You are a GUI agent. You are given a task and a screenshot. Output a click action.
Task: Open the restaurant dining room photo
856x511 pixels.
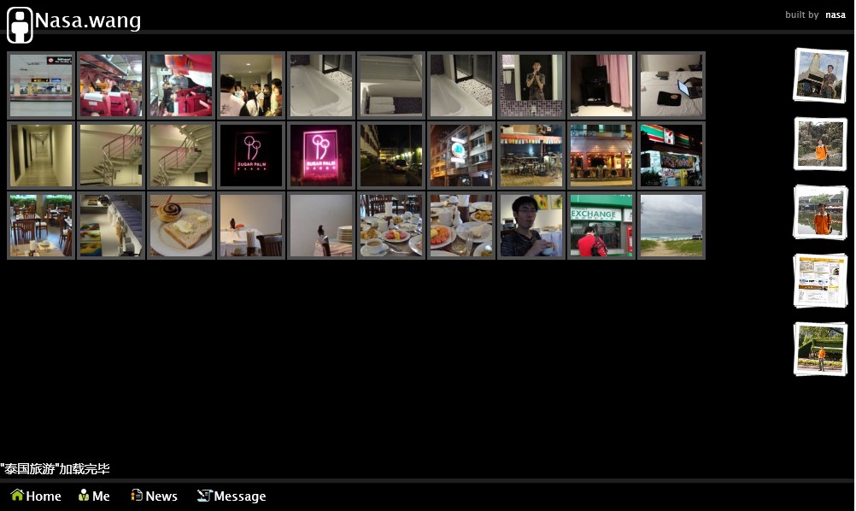41,226
